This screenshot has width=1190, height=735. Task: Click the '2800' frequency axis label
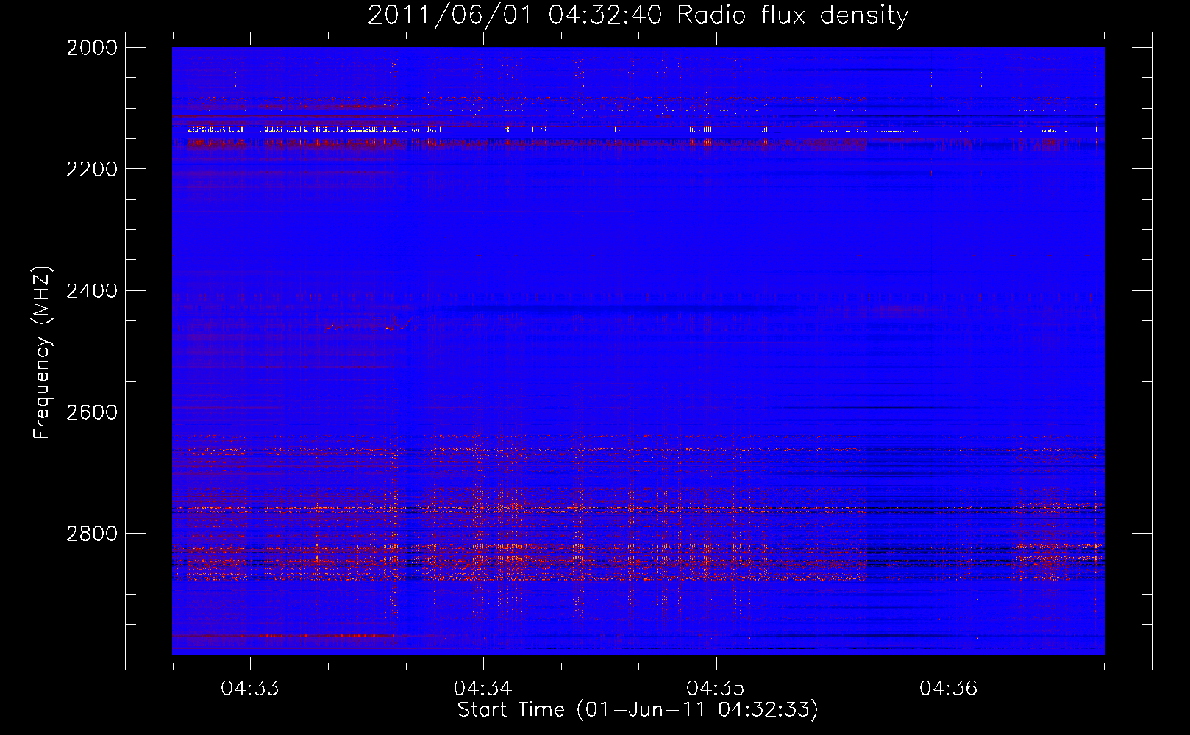click(x=91, y=534)
